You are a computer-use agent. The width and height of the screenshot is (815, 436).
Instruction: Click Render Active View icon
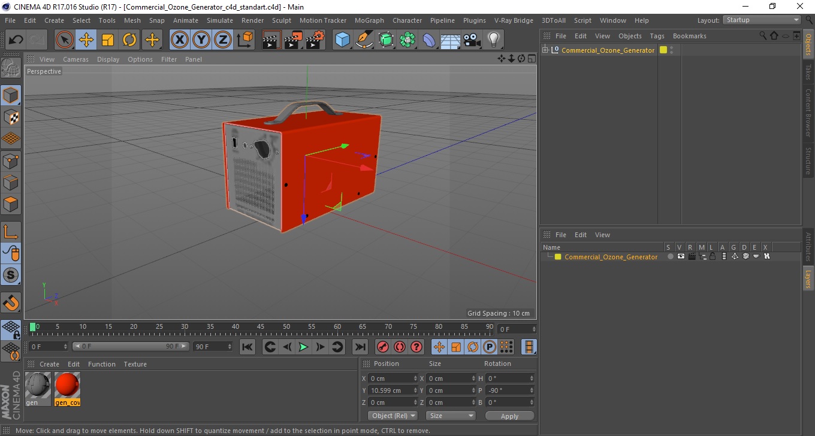click(x=271, y=40)
